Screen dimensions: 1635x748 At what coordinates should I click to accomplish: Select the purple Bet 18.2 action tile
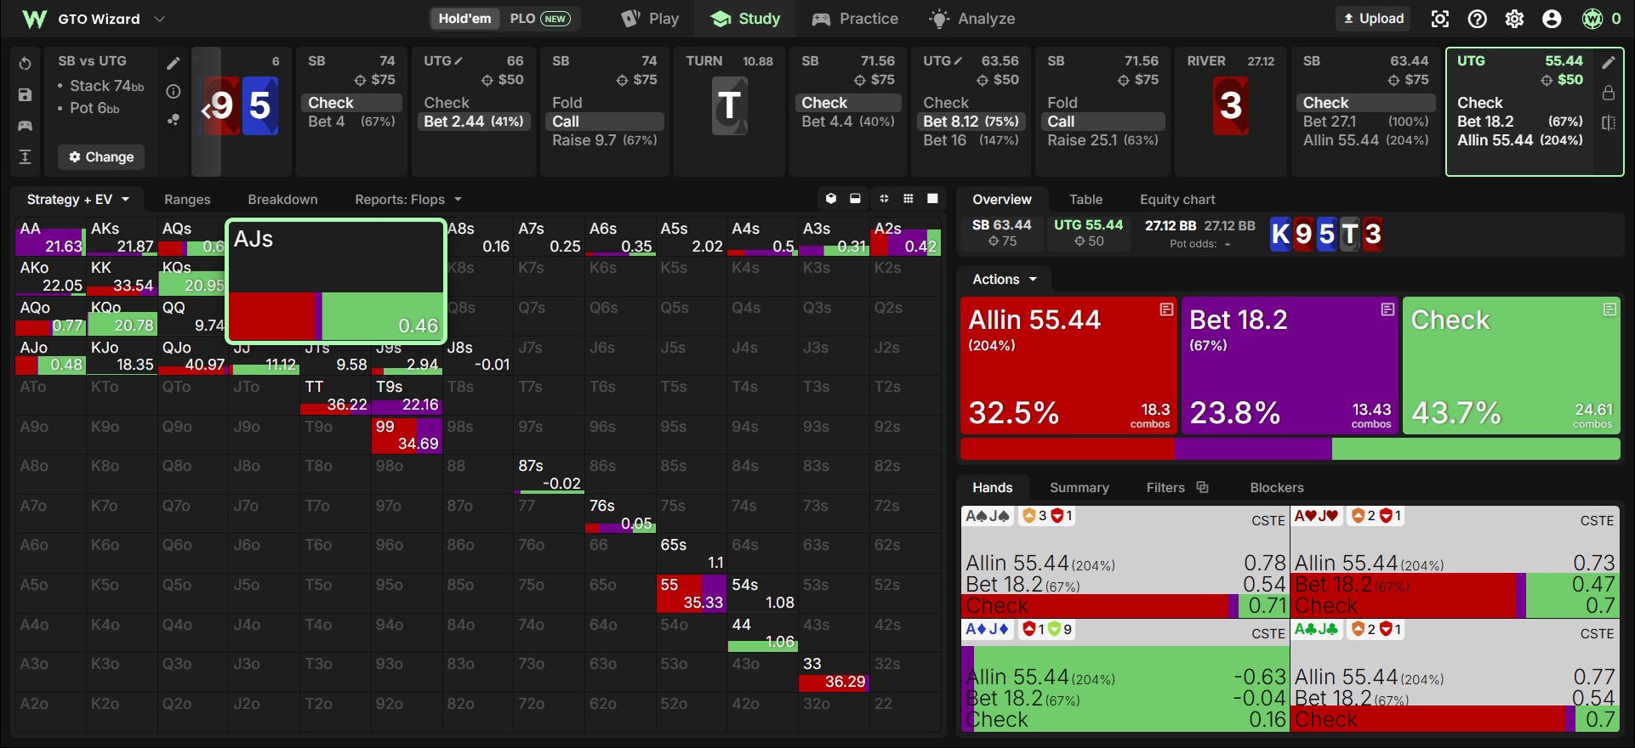[1290, 365]
